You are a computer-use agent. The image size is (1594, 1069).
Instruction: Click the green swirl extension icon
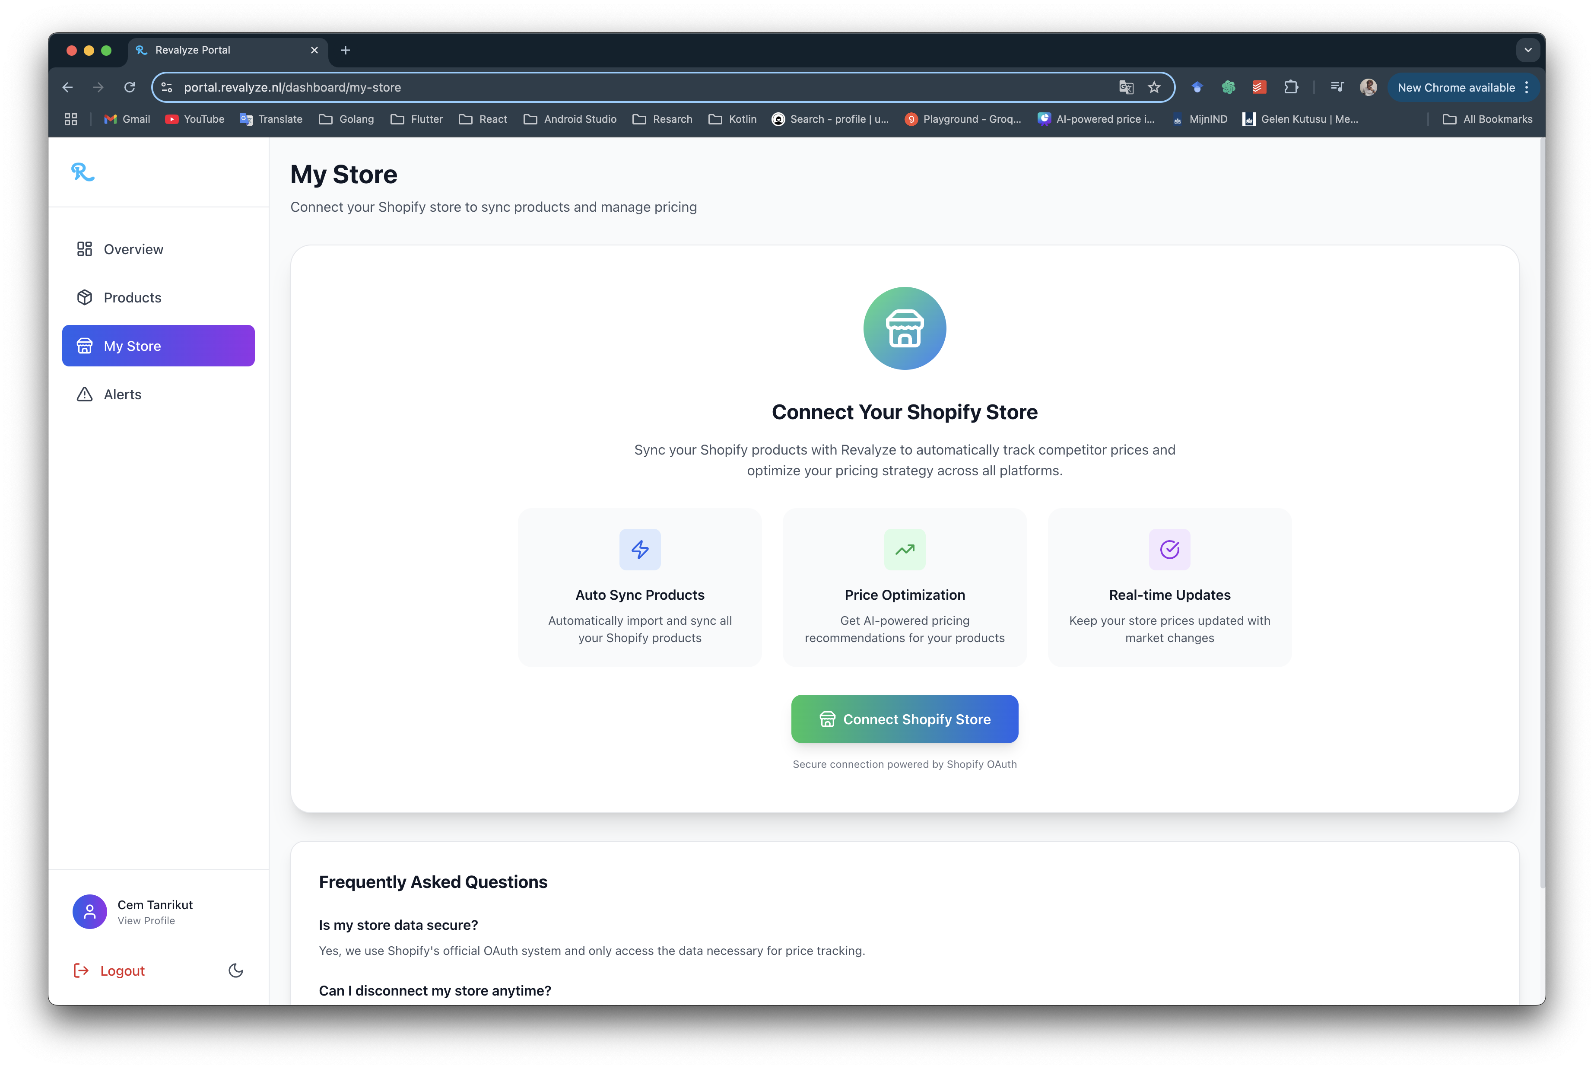point(1228,87)
